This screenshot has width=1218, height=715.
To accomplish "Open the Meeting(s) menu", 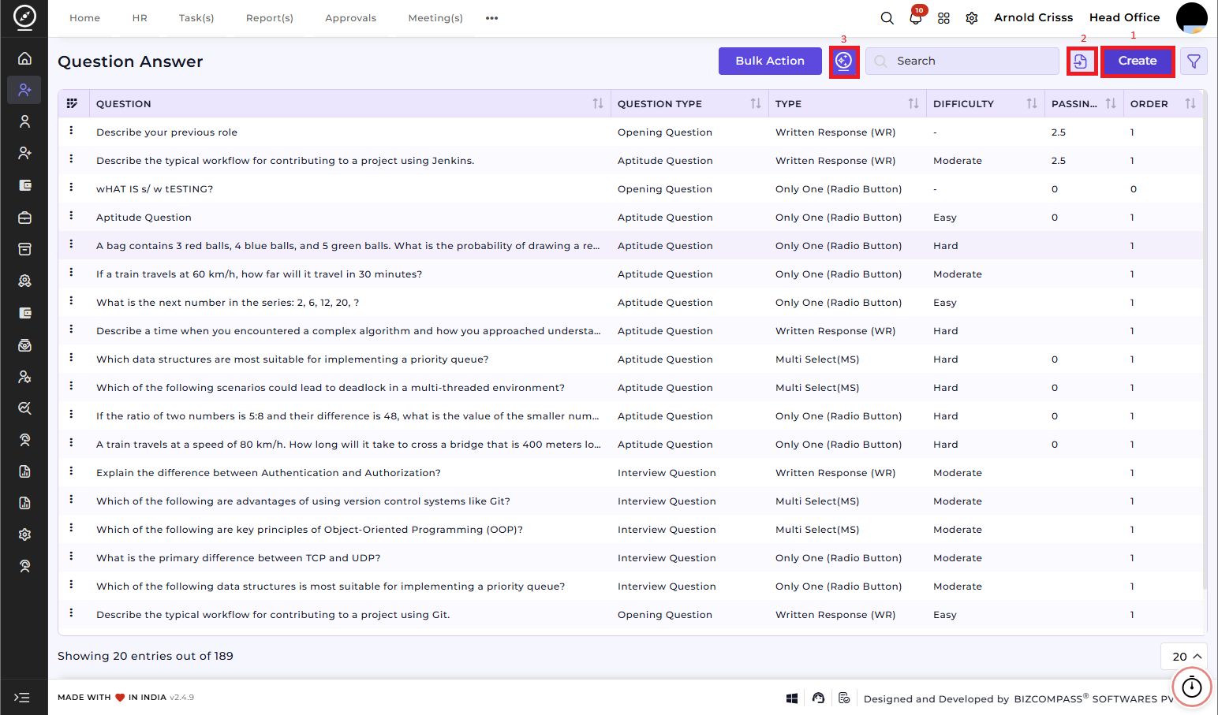I will [435, 18].
